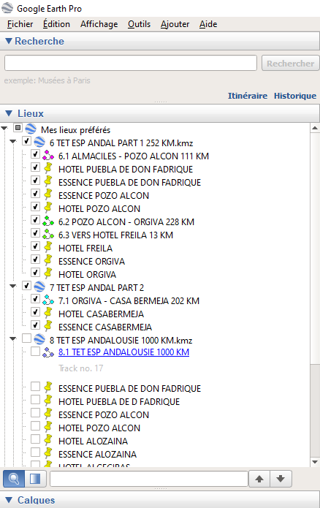Click the magenta path icon of 6.1 ALMACILES

(48, 155)
